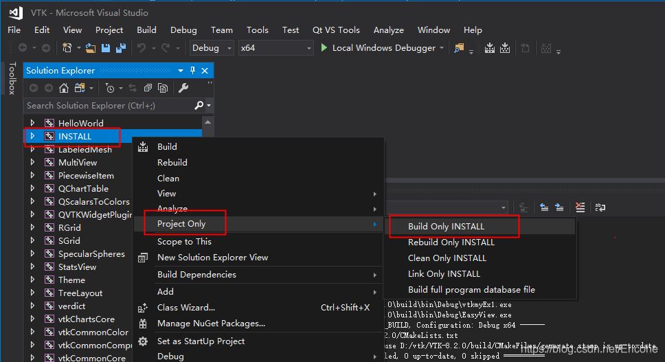The image size is (665, 362).
Task: Click the Find in Files folder icon
Action: click(459, 48)
